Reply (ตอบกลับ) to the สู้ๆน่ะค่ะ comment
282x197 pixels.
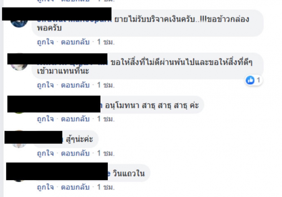tap(75, 153)
